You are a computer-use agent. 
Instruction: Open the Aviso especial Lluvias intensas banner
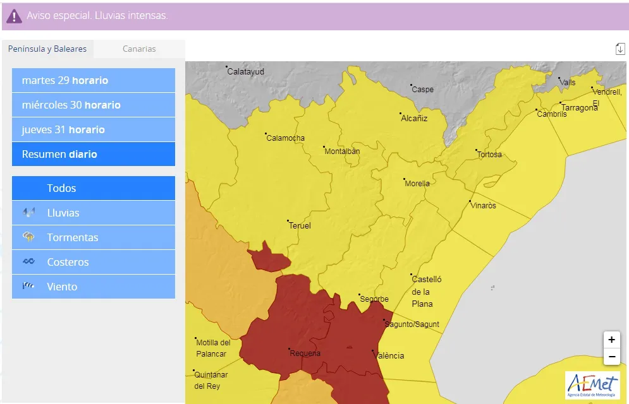[315, 16]
